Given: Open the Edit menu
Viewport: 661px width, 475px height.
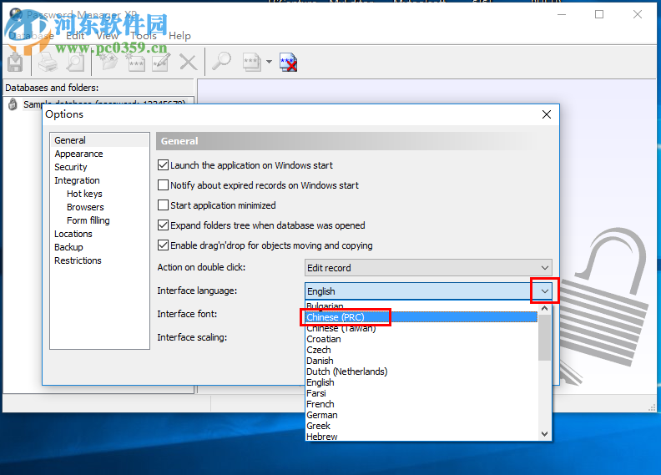Looking at the screenshot, I should pos(75,36).
